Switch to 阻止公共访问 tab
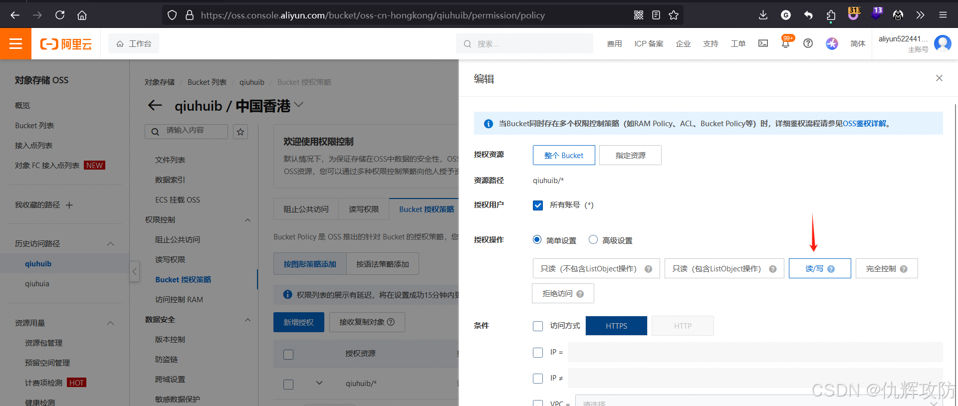Screen dimensions: 958x406 point(306,209)
